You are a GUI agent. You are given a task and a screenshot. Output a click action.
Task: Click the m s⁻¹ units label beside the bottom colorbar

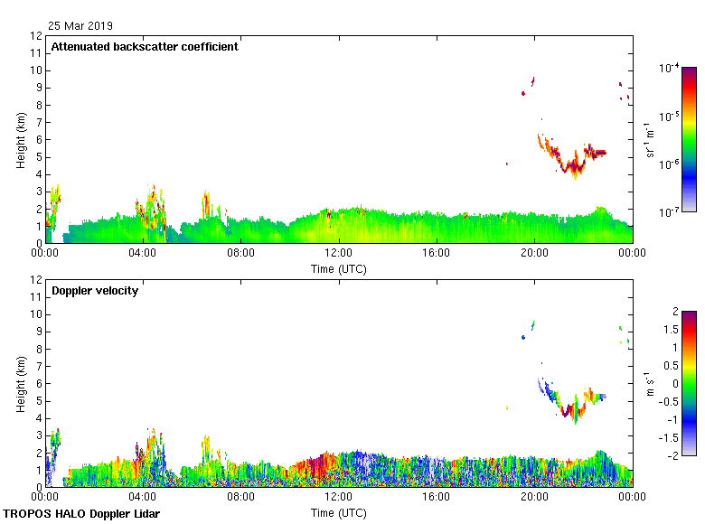651,384
